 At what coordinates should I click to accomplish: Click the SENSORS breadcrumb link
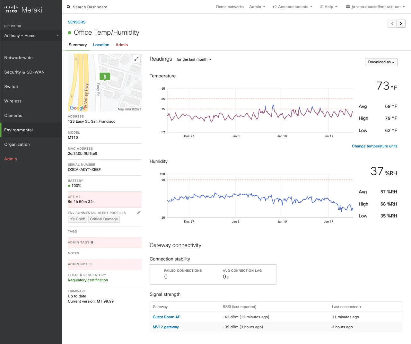click(x=76, y=22)
